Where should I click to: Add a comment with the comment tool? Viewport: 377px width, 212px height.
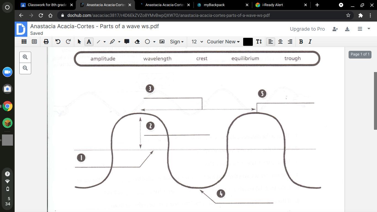(127, 42)
